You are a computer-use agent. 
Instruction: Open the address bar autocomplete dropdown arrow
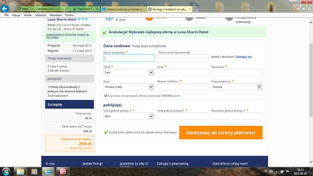pos(70,9)
